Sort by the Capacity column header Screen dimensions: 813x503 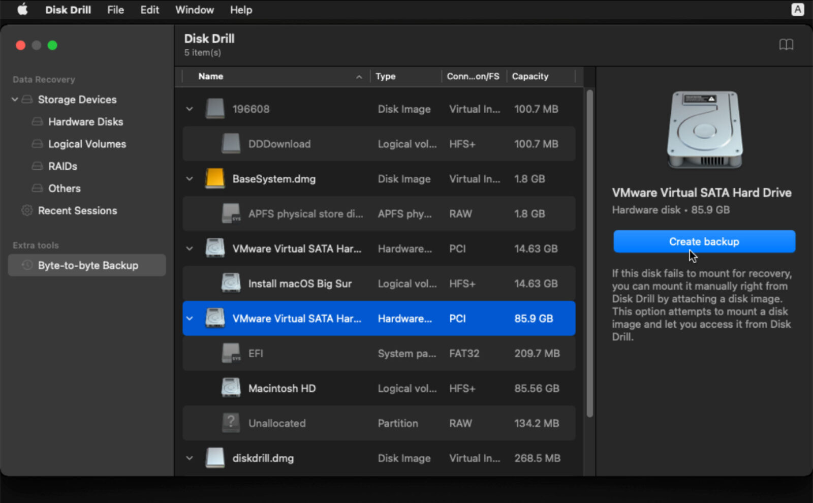[530, 76]
